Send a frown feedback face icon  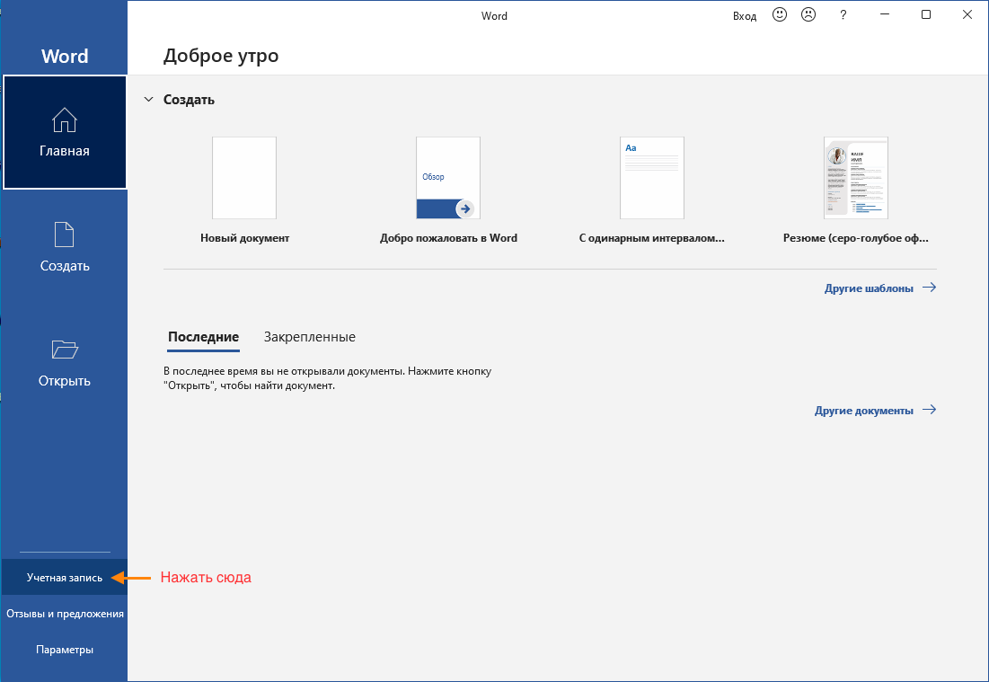point(808,14)
